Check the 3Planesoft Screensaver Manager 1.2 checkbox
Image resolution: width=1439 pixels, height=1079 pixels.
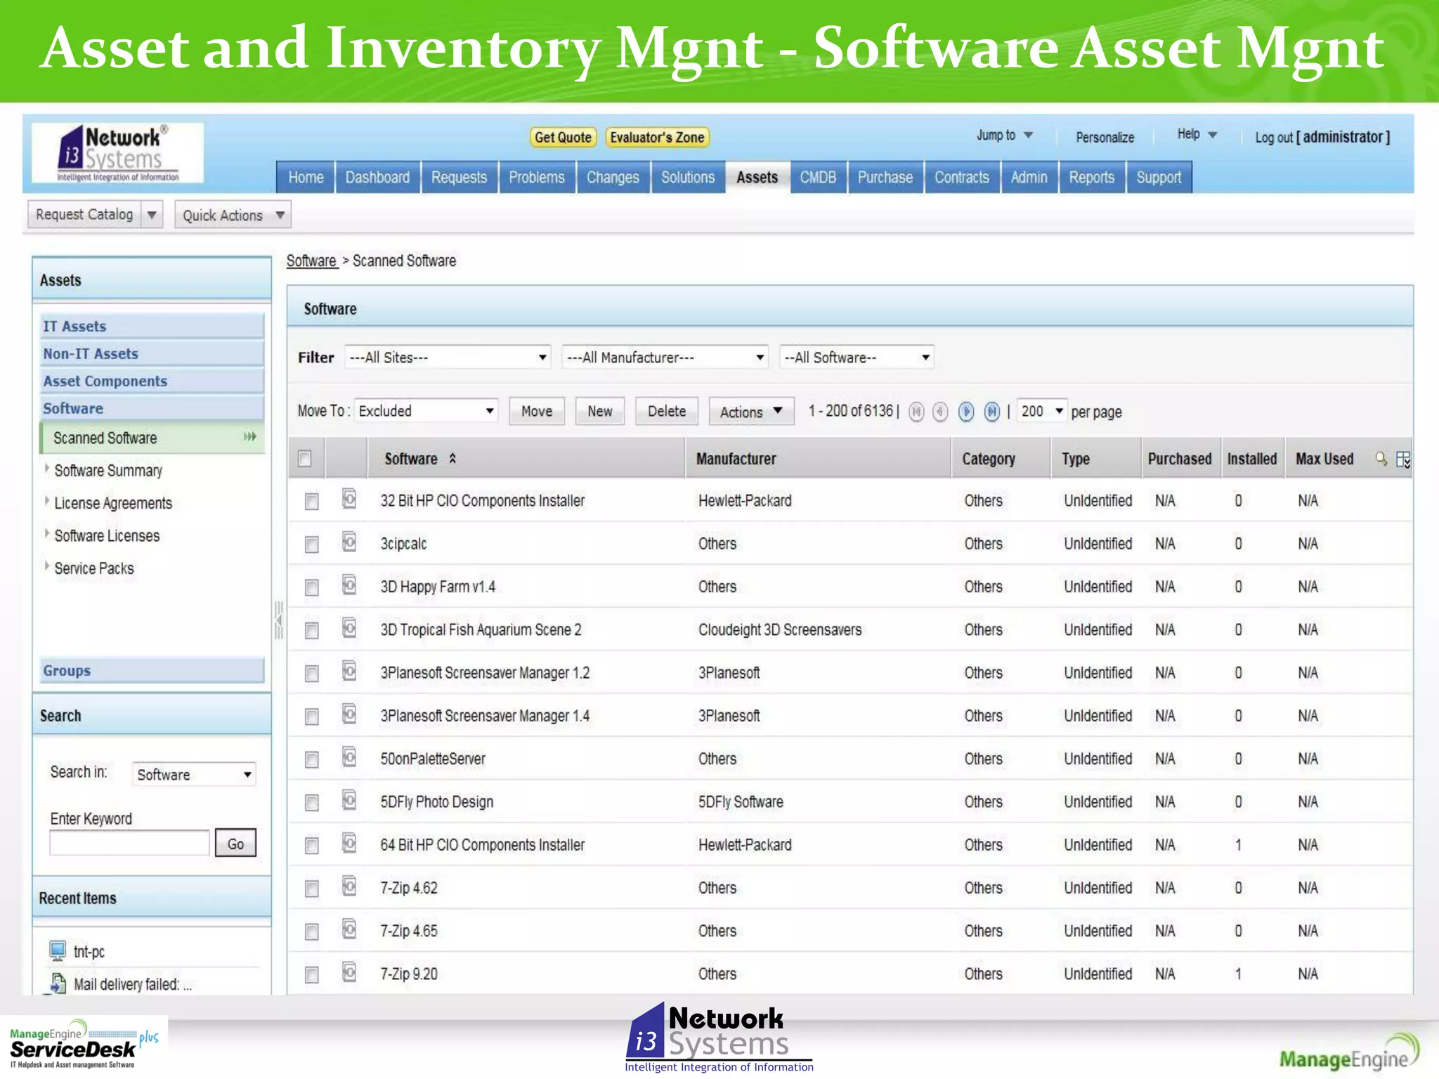tap(311, 674)
